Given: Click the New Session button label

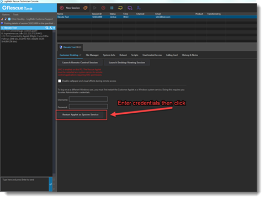Looking at the screenshot, I should [x=73, y=8].
